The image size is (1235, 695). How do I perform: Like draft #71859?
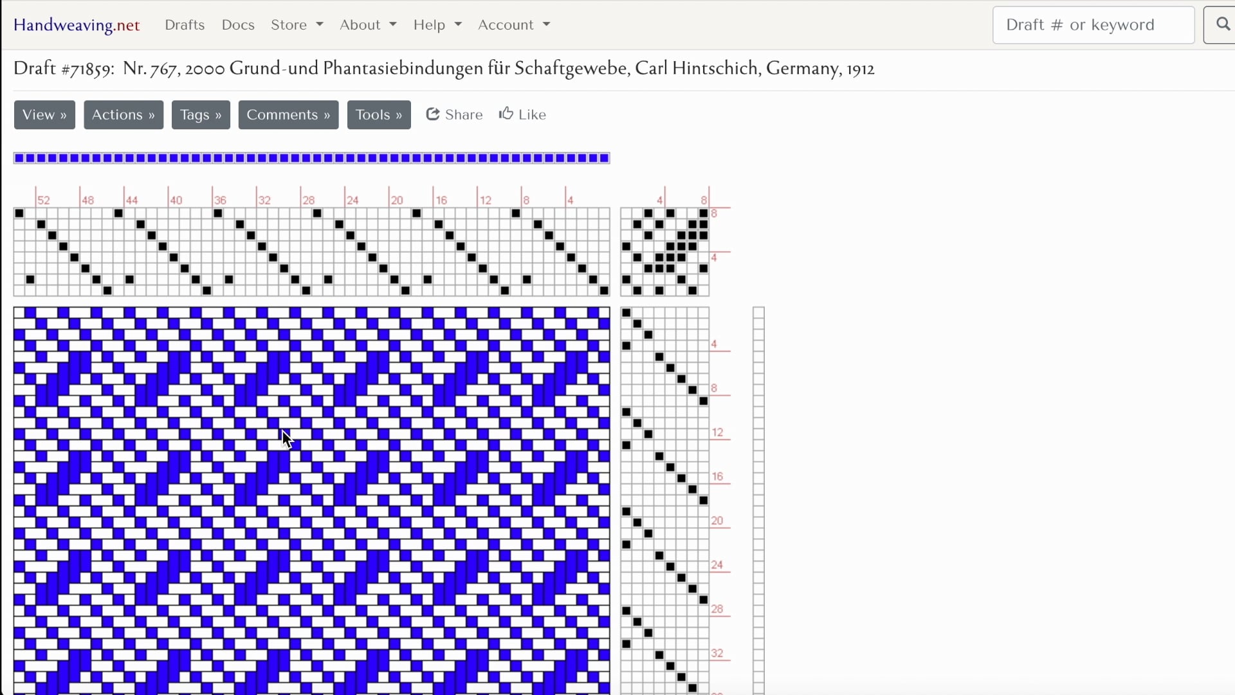pyautogui.click(x=522, y=114)
